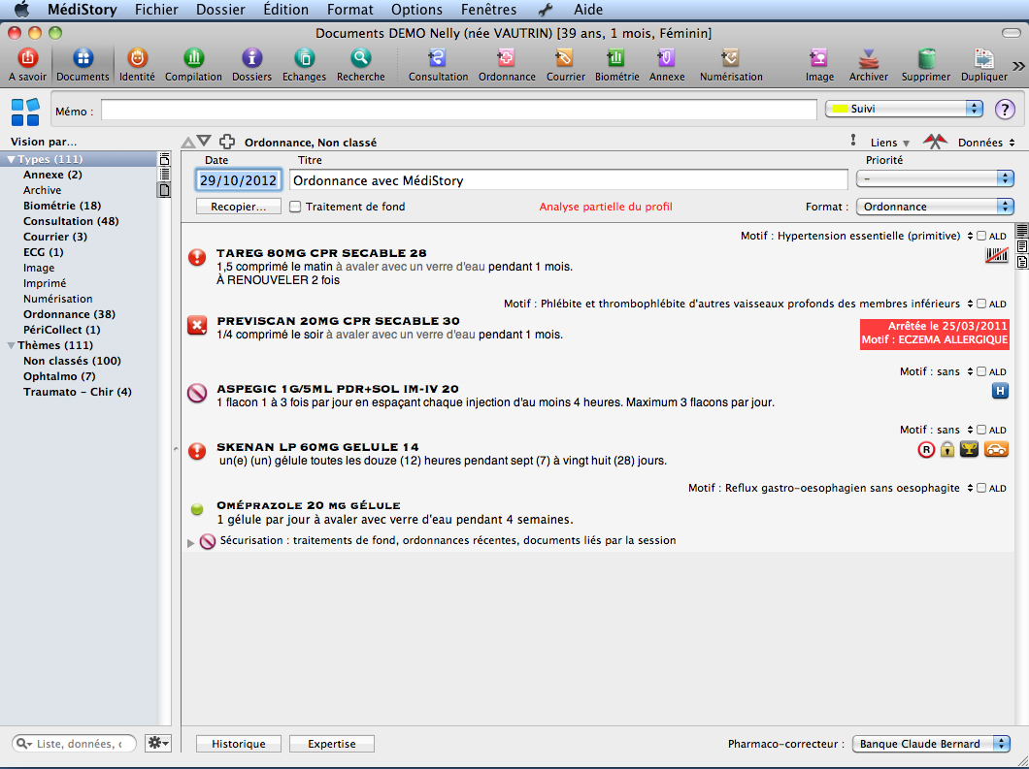Open the Fenêtres menu
The height and width of the screenshot is (769, 1029).
[487, 10]
